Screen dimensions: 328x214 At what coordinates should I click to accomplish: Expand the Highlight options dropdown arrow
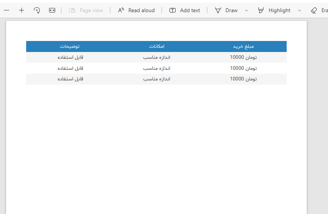(300, 10)
